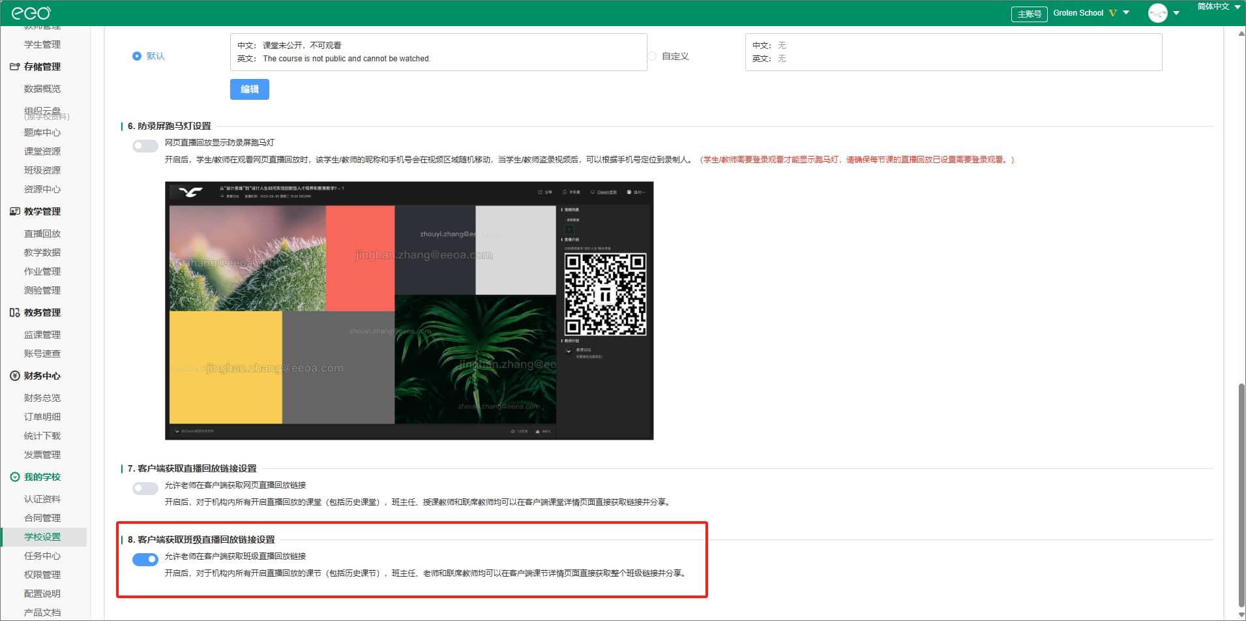1246x621 pixels.
Task: Open 组织云盘 in the sidebar
Action: (42, 111)
